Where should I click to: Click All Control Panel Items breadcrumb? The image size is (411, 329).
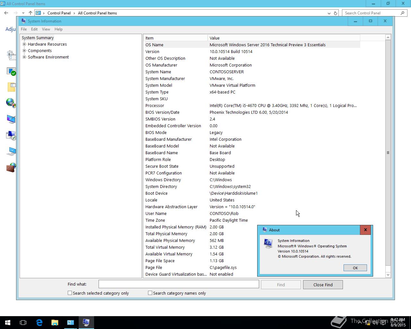(x=97, y=13)
